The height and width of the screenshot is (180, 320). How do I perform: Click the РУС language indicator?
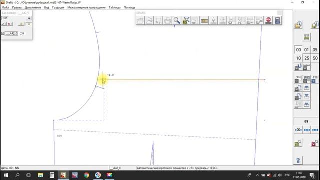coord(287,175)
